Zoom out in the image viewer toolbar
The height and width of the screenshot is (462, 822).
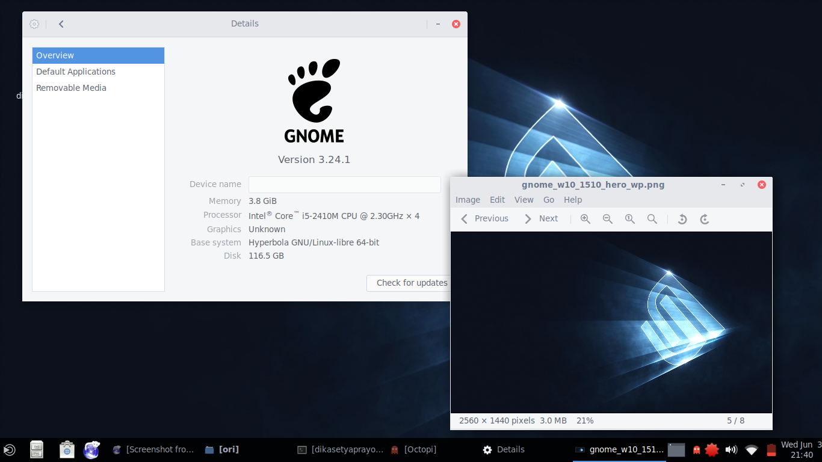pyautogui.click(x=607, y=219)
